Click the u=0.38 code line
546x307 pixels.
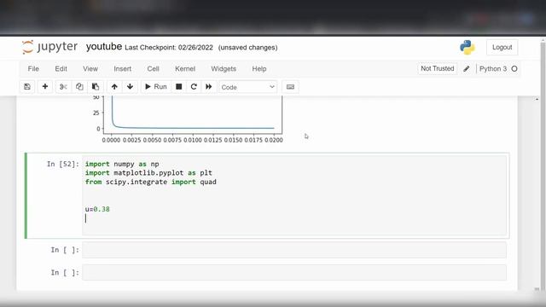(x=97, y=209)
